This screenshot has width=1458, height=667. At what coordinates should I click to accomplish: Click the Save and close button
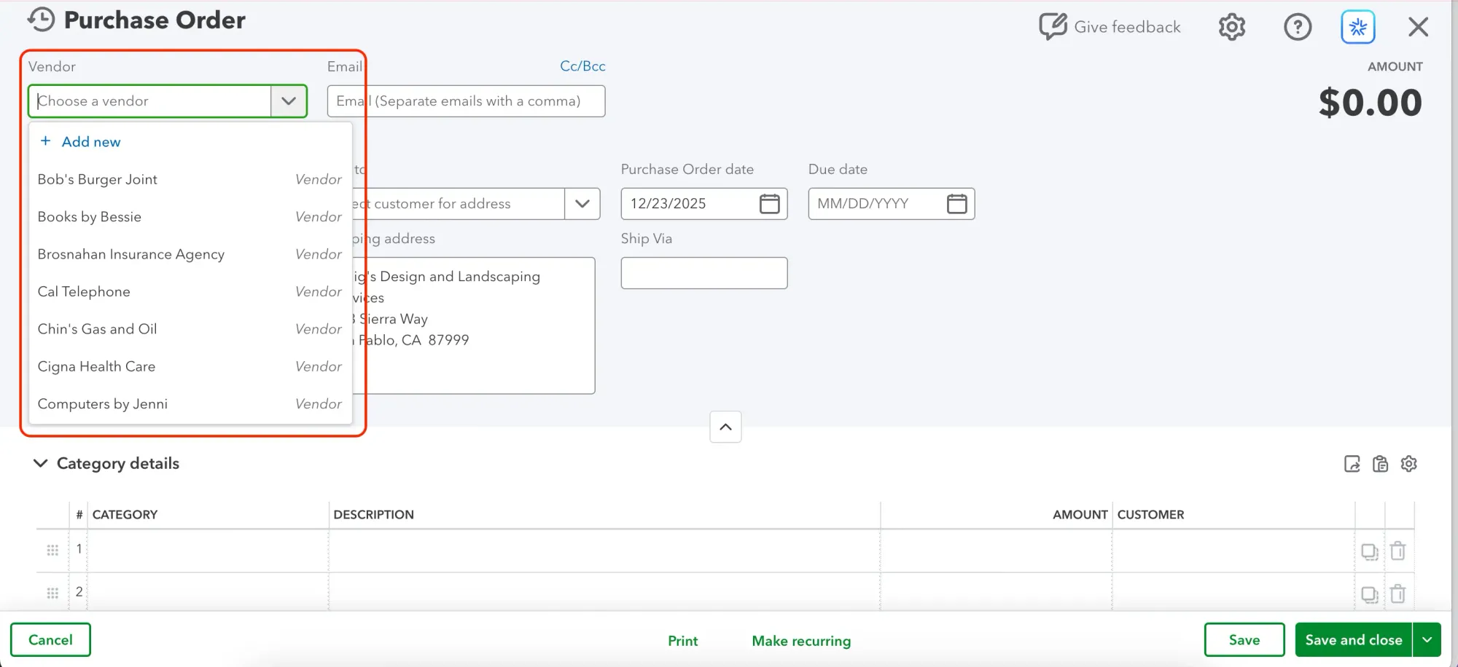click(x=1353, y=639)
